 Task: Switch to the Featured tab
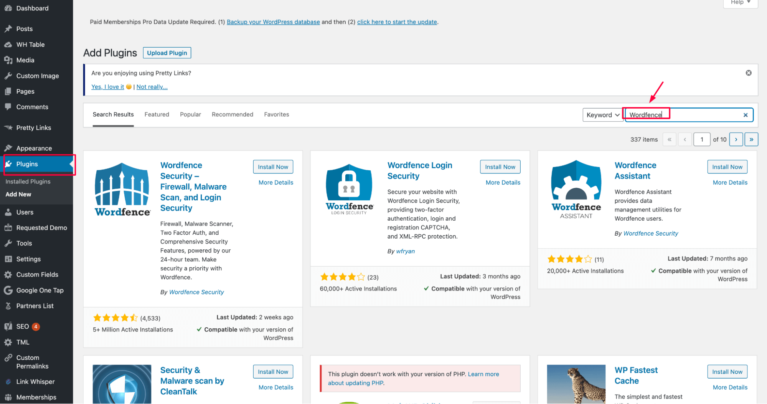(157, 114)
